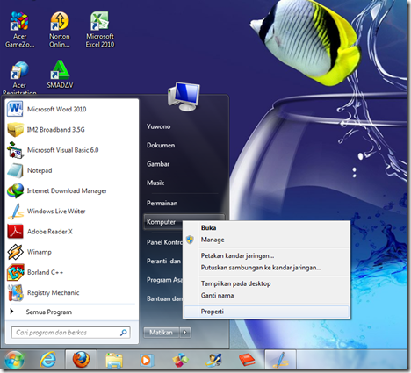Click the Winamp label text
Viewport: 411px width, 373px height.
pos(40,252)
